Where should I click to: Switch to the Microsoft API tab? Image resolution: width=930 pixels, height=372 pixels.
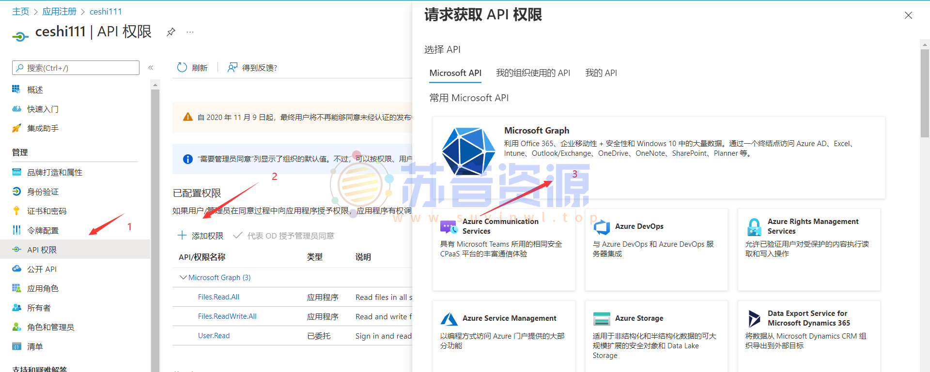click(x=455, y=73)
